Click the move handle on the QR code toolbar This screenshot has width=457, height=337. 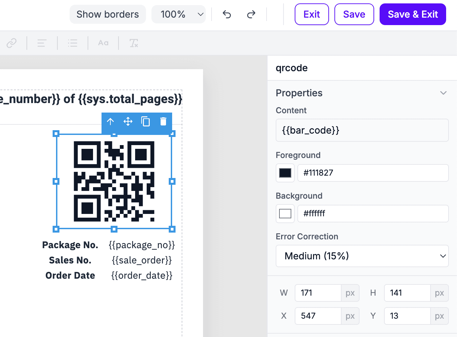(128, 122)
